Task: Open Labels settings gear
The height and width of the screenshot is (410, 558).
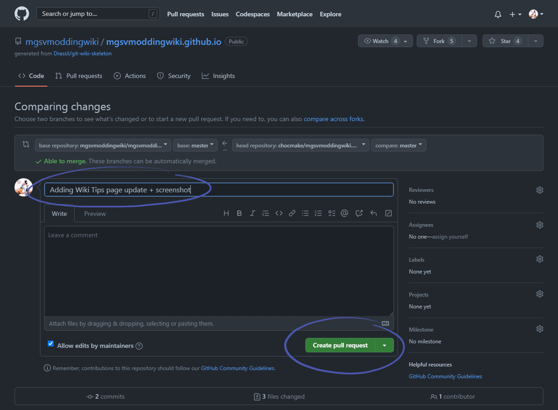Action: tap(540, 259)
